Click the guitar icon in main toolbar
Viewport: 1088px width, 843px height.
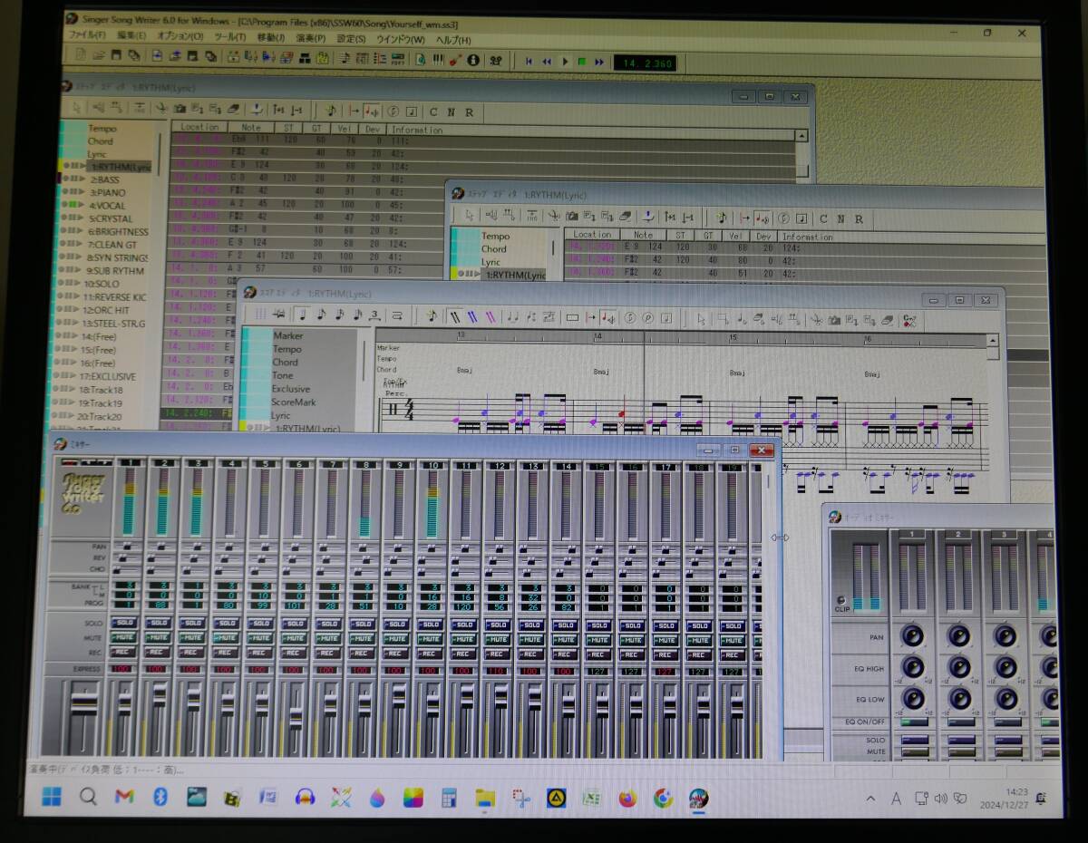click(x=455, y=60)
